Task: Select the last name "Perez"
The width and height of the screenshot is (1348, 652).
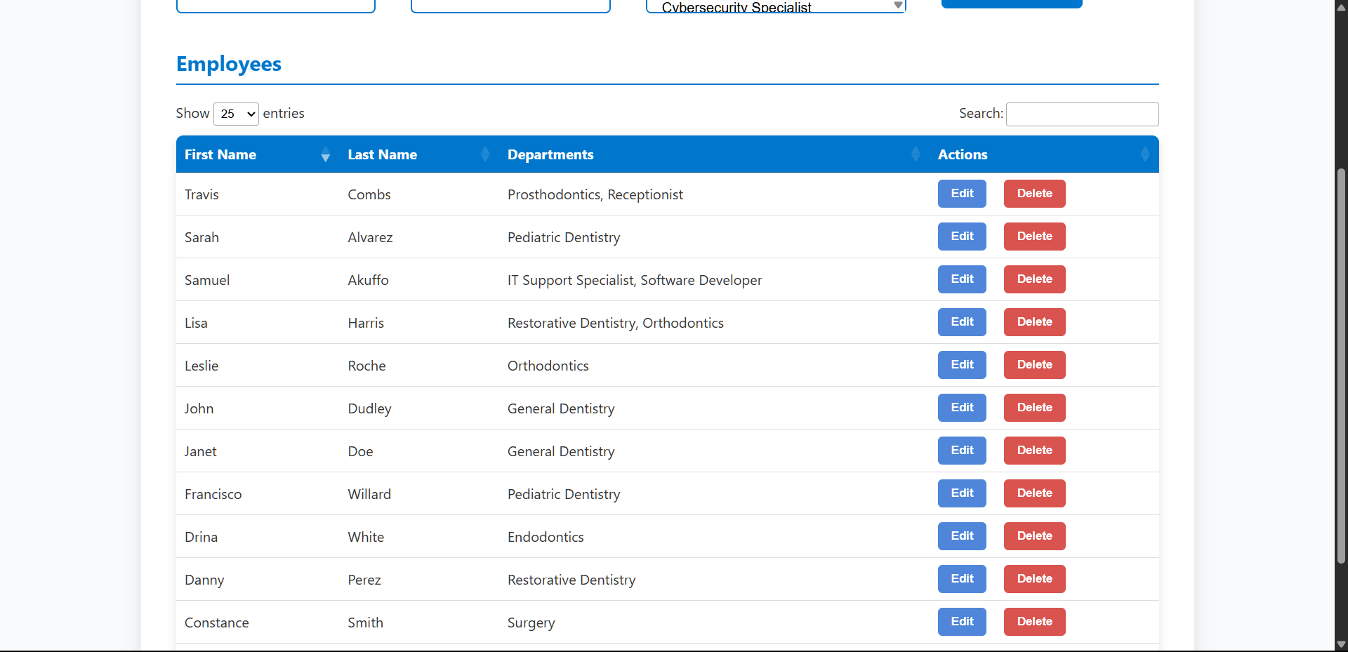Action: click(x=364, y=580)
